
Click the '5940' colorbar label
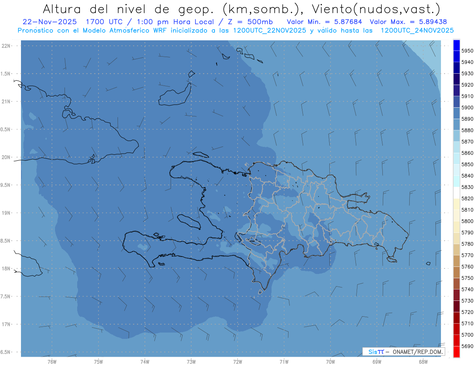(467, 62)
